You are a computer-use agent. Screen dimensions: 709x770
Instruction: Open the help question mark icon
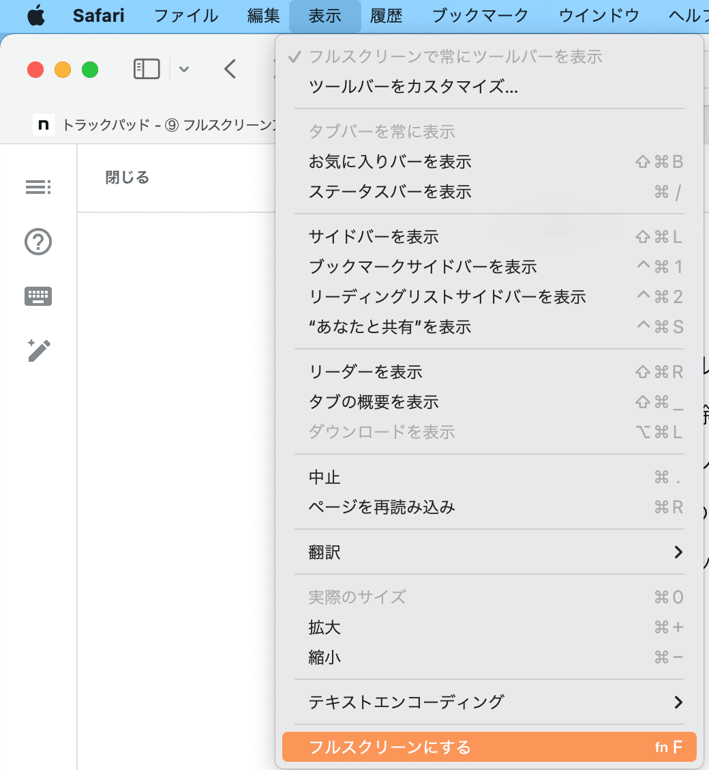point(38,242)
